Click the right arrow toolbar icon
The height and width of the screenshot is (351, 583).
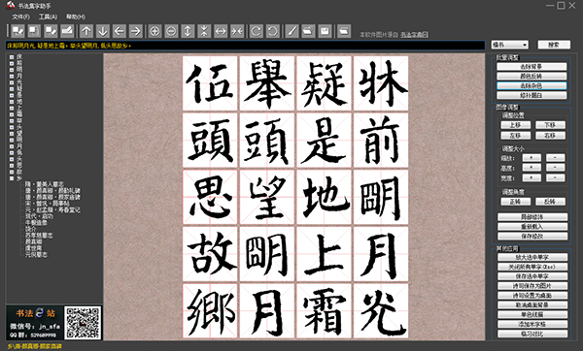pyautogui.click(x=136, y=31)
